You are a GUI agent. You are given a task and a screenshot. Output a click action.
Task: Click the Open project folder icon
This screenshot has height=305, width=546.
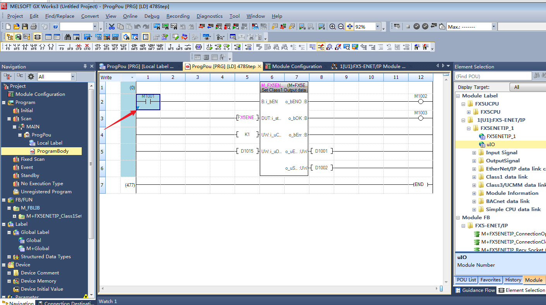pyautogui.click(x=16, y=27)
